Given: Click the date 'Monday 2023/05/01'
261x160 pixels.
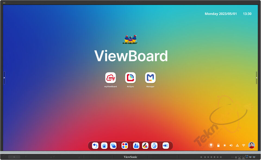Looking at the screenshot, I should (x=221, y=14).
